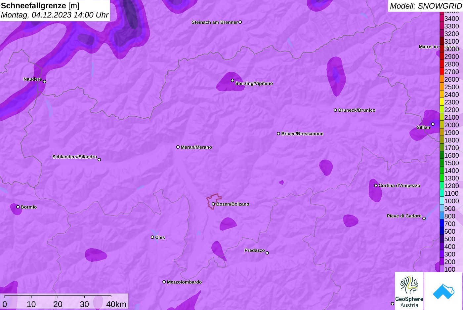Image resolution: width=463 pixels, height=310 pixels.
Task: Click the 1200 legend value
Action: [x=452, y=186]
